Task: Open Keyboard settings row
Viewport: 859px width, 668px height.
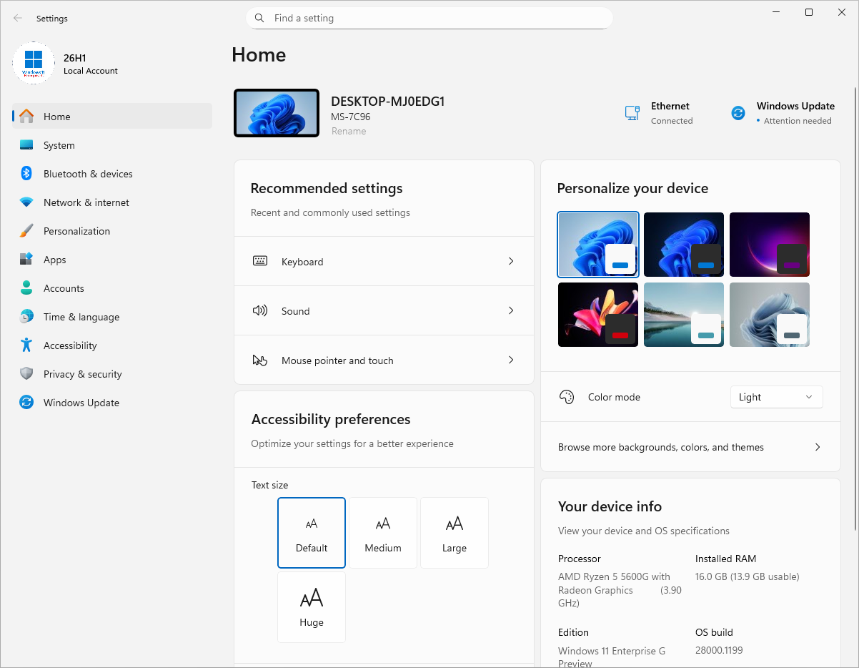Action: (384, 262)
